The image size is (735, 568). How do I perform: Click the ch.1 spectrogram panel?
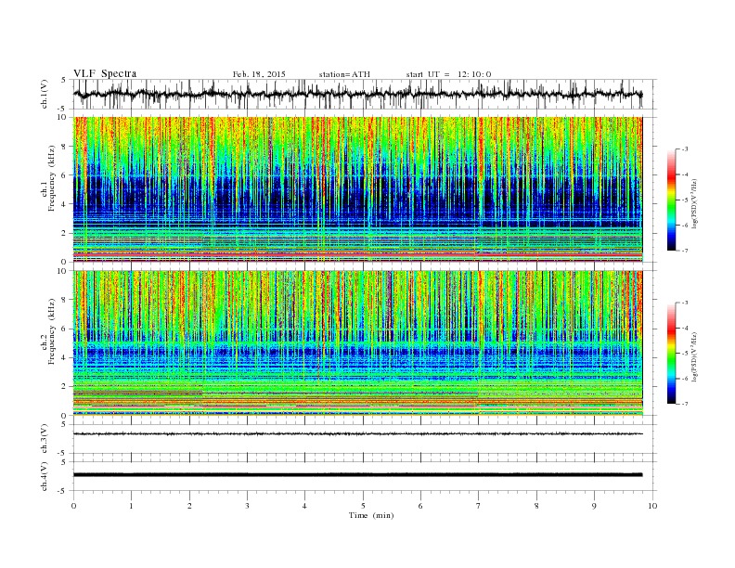coord(357,189)
